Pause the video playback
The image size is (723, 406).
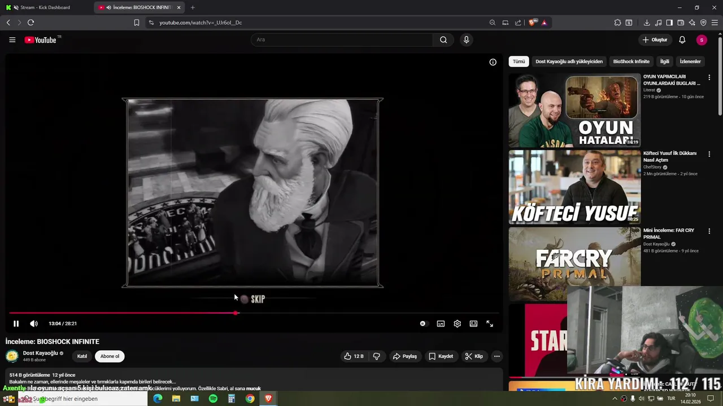click(16, 324)
